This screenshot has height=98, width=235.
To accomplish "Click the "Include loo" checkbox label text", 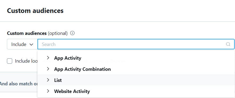I will pyautogui.click(x=26, y=61).
